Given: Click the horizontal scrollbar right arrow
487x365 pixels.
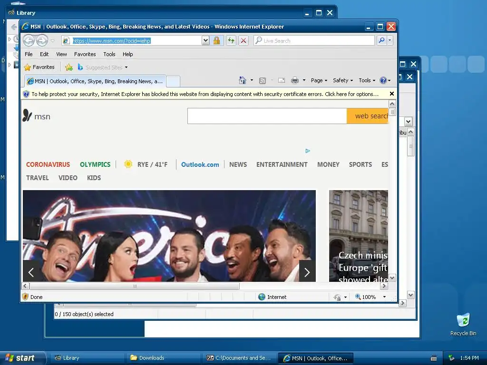Looking at the screenshot, I should pos(384,286).
